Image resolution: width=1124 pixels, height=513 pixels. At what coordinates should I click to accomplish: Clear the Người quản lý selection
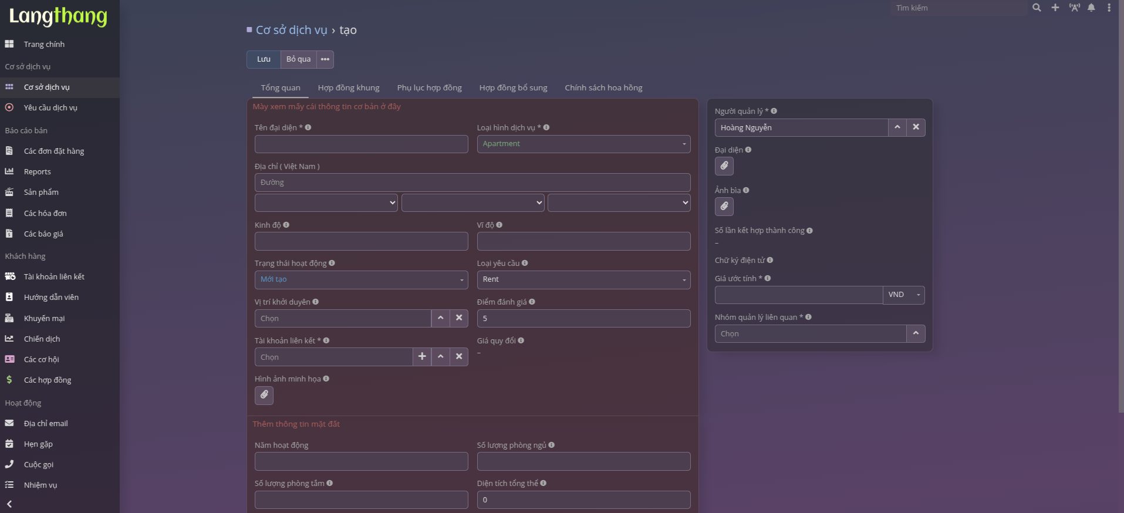(916, 127)
